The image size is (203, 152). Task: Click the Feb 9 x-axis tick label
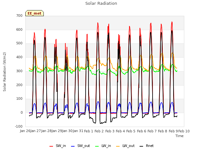[x=173, y=131]
